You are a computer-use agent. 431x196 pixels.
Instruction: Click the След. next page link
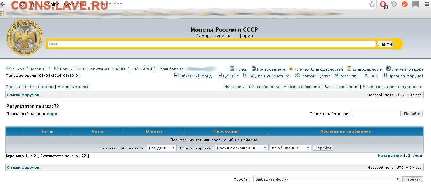418,156
